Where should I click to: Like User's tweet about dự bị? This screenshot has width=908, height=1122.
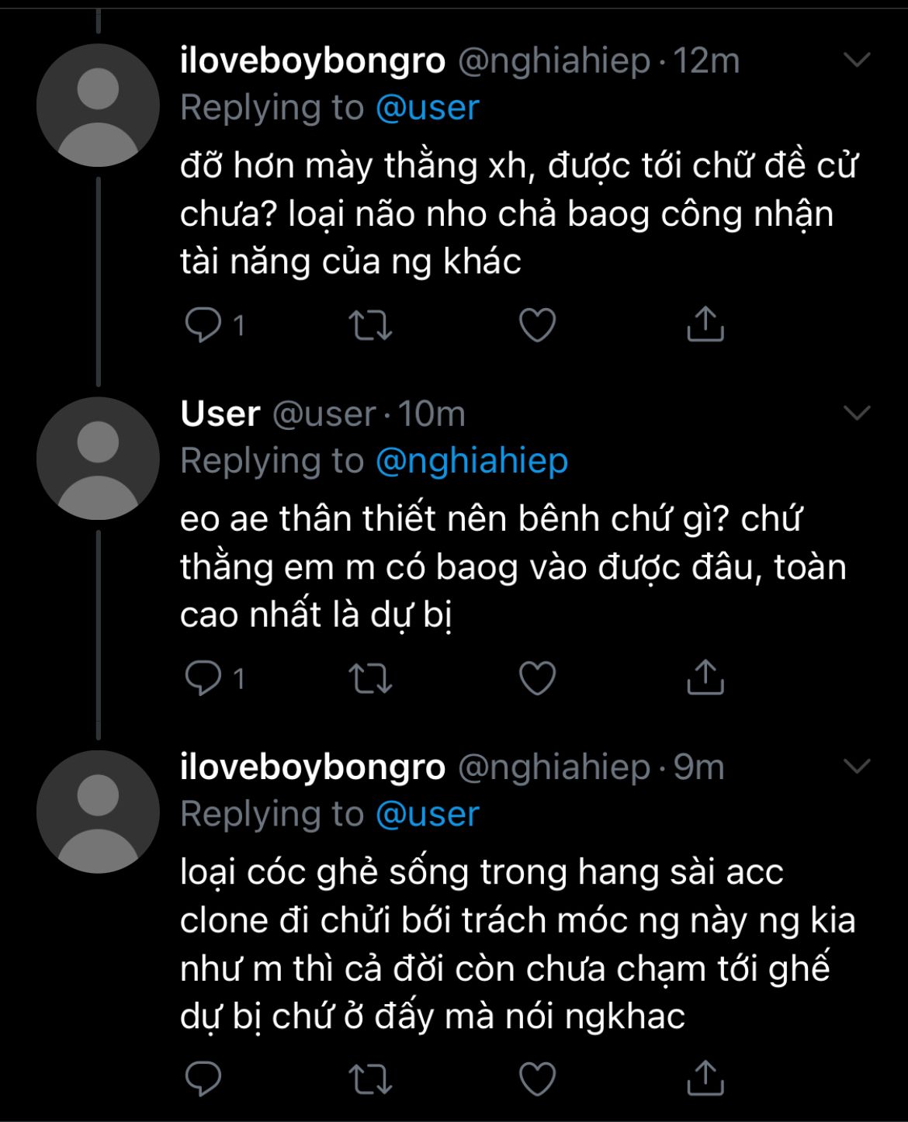pyautogui.click(x=537, y=679)
